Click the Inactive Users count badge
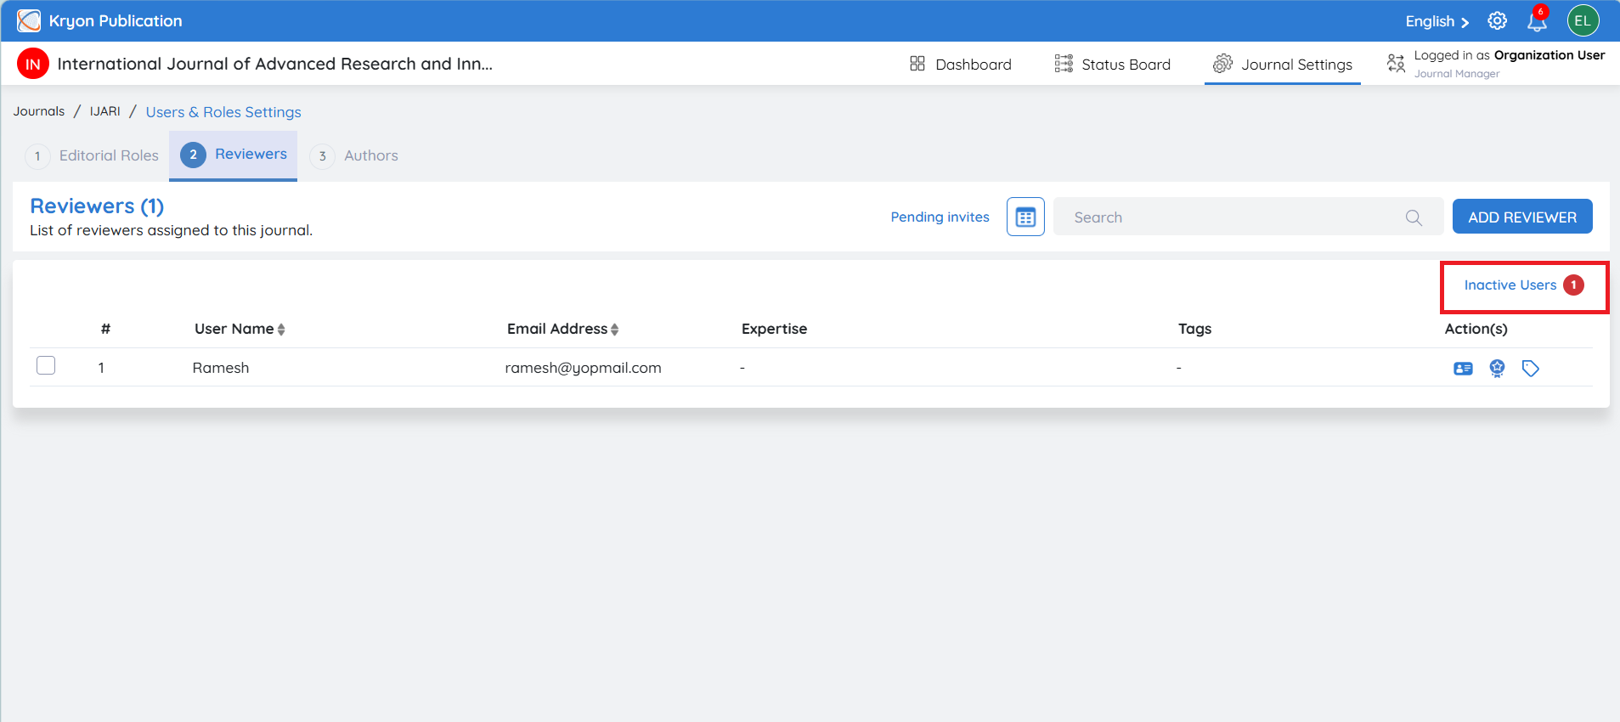The width and height of the screenshot is (1620, 722). coord(1573,285)
